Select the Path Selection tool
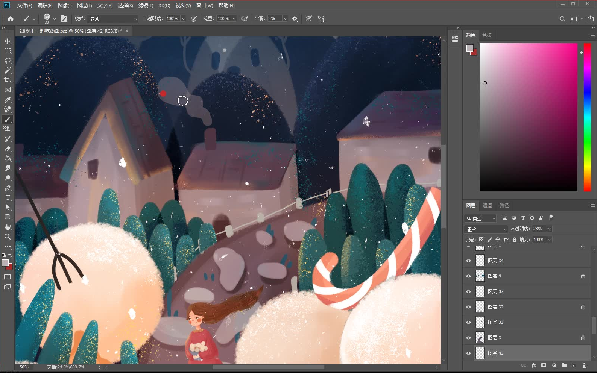Screen dimensions: 597x373 8,207
